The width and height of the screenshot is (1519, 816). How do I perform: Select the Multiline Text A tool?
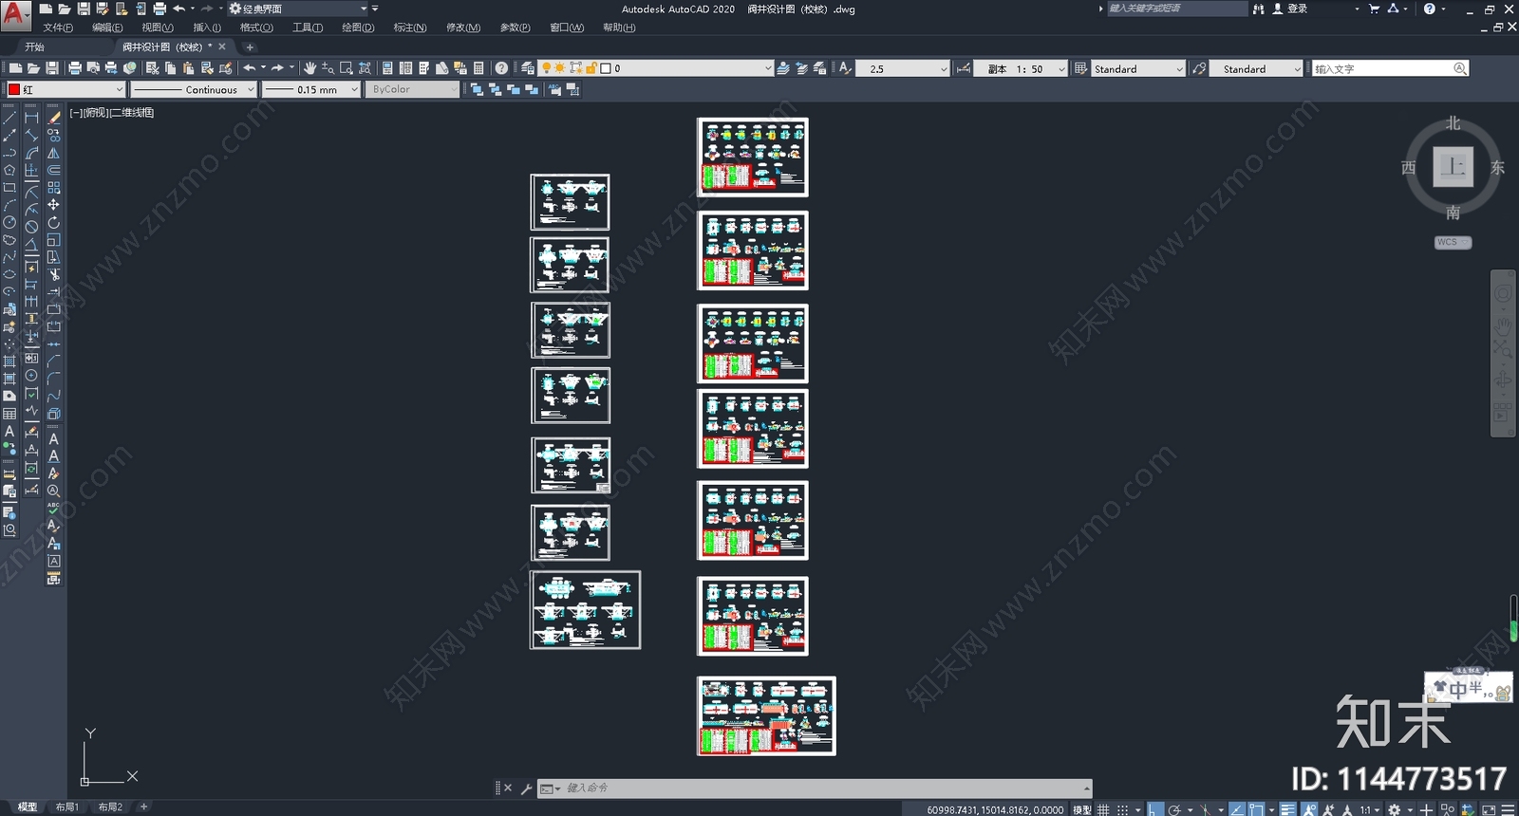(x=9, y=430)
